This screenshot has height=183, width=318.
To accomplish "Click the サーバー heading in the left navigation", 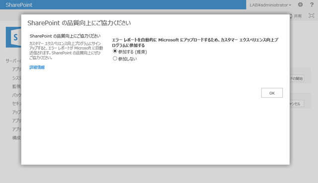I will (13, 61).
